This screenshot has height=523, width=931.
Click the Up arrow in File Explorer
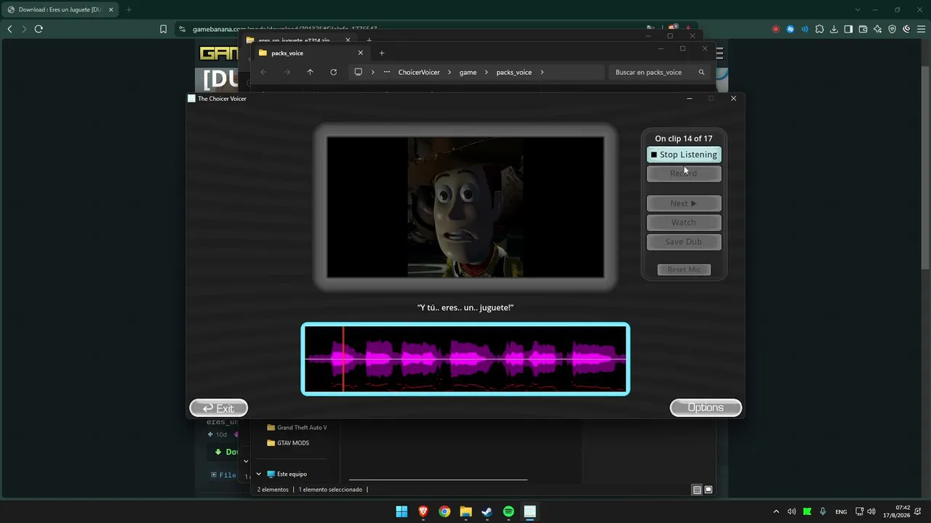[310, 72]
